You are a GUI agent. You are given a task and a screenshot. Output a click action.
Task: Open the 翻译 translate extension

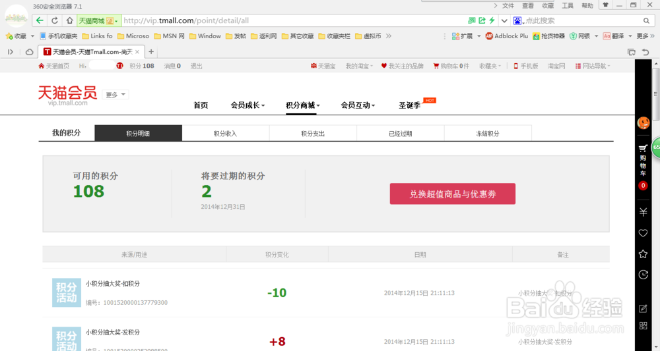614,36
